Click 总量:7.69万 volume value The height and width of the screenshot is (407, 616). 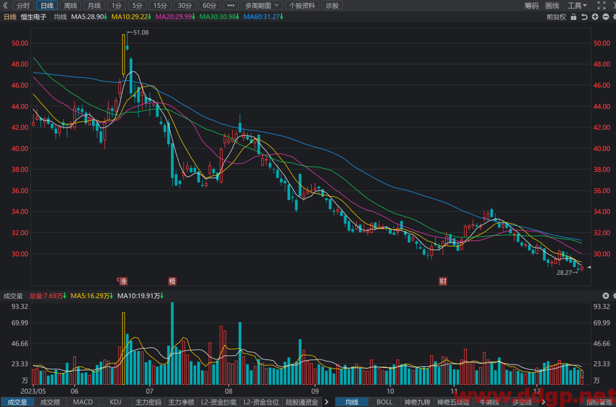[x=48, y=296]
